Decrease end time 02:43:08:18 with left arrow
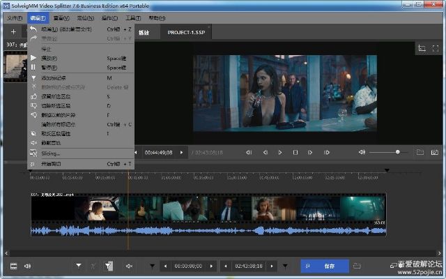 (x=226, y=266)
